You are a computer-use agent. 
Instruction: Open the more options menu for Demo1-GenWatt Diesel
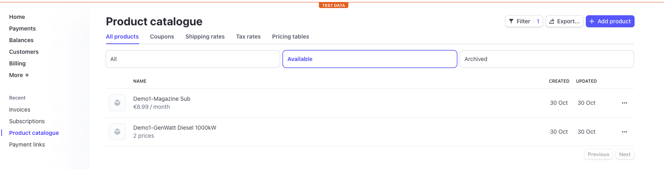point(624,132)
